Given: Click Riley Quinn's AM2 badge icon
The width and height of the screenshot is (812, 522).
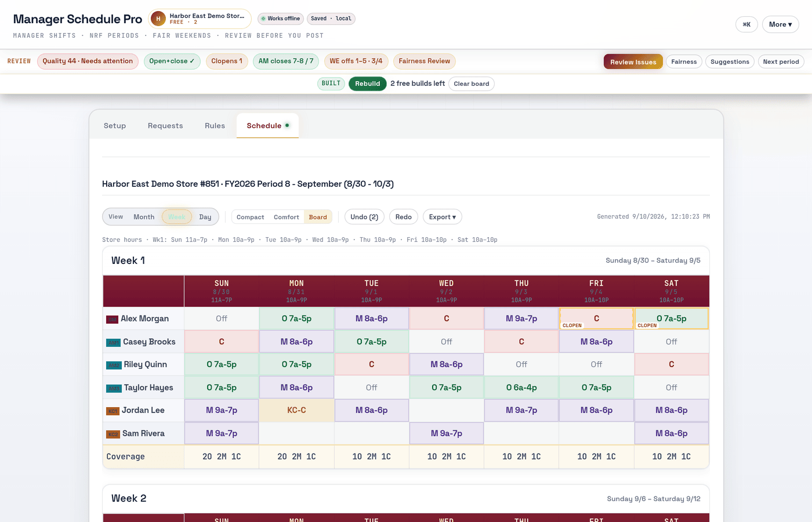Looking at the screenshot, I should click(x=114, y=365).
